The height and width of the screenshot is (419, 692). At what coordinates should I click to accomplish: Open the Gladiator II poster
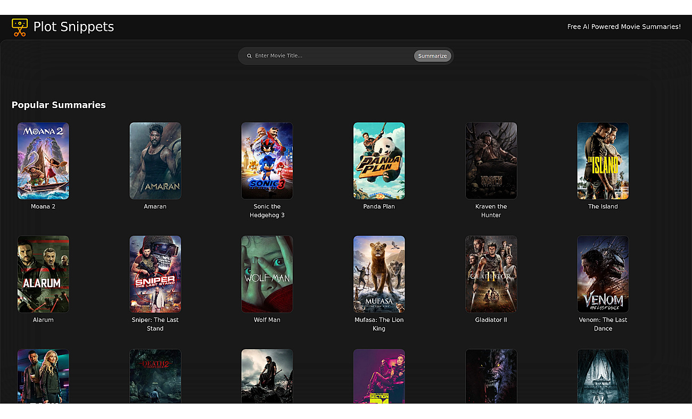coord(491,274)
